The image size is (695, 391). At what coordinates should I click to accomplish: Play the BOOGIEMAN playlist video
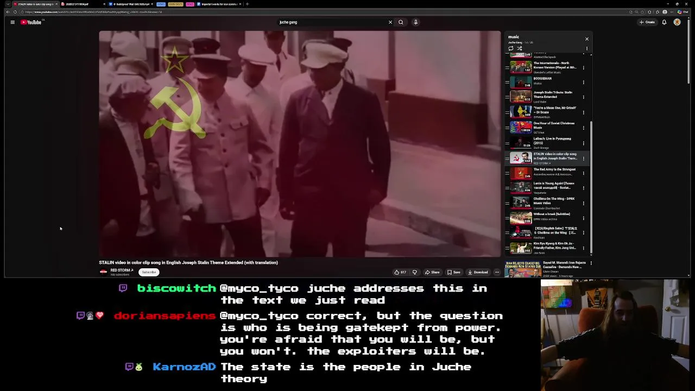[521, 83]
